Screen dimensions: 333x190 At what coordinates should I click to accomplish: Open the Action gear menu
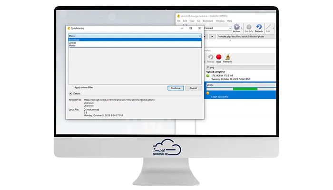[237, 28]
